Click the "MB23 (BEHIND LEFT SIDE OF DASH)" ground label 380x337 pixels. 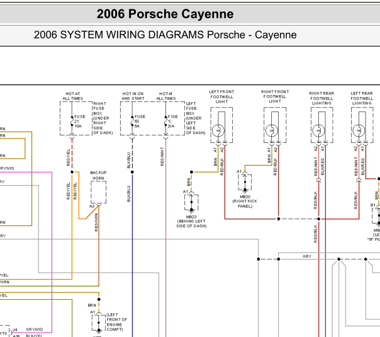pyautogui.click(x=191, y=221)
